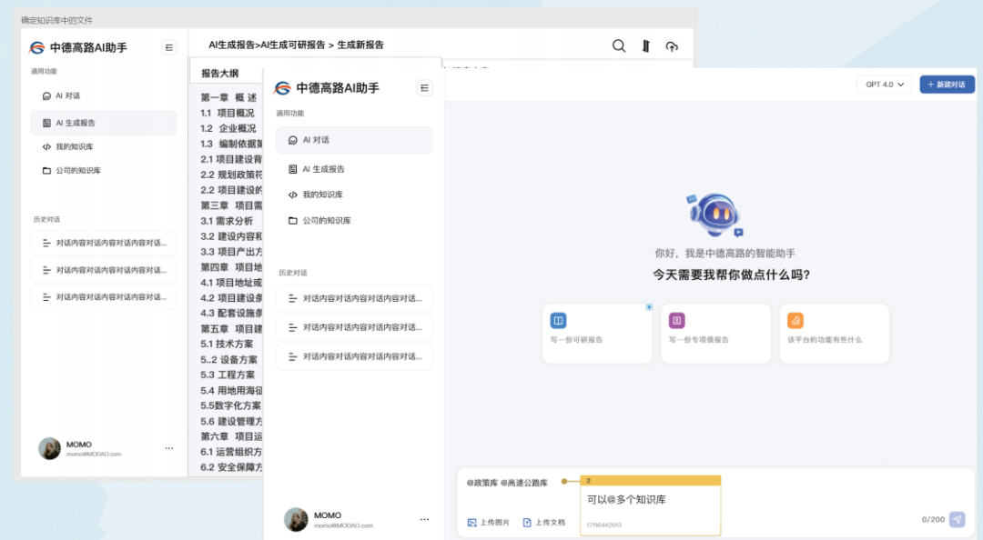Click the 上传文档 document upload icon
The width and height of the screenshot is (983, 540).
tap(527, 523)
